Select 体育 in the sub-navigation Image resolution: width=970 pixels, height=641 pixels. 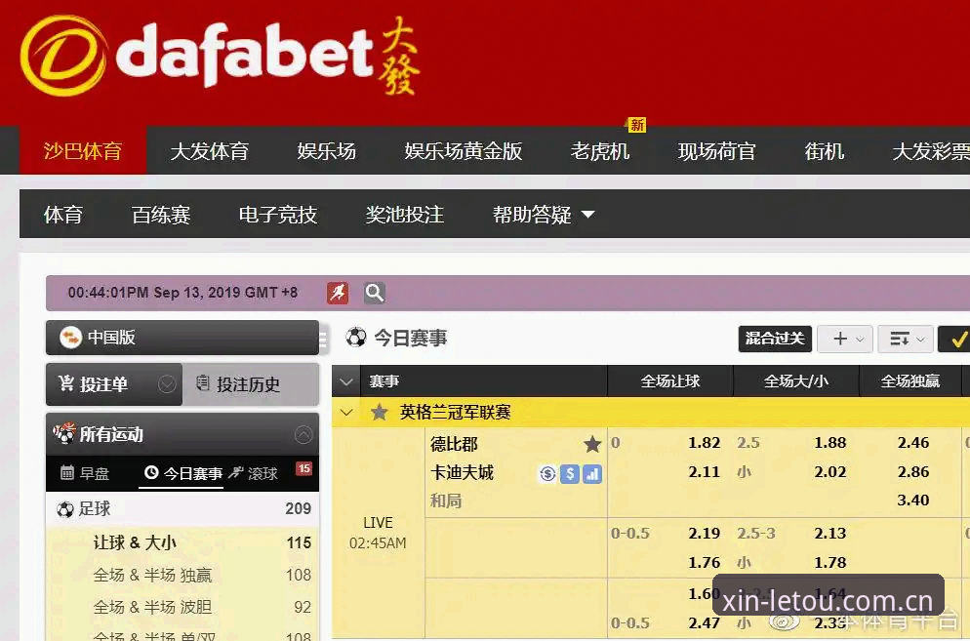coord(63,215)
